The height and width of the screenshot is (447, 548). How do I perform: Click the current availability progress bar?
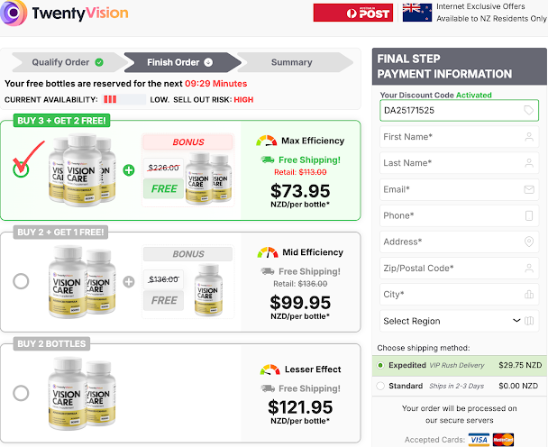coord(124,100)
